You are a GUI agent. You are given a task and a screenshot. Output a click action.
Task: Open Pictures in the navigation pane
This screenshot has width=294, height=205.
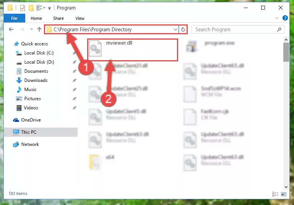pyautogui.click(x=32, y=99)
